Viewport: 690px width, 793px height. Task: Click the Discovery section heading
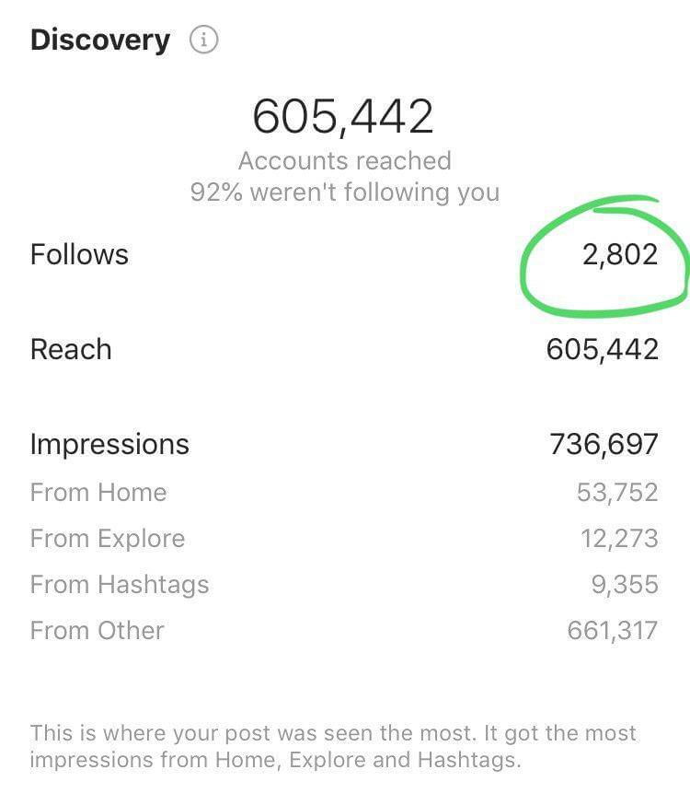pos(100,41)
